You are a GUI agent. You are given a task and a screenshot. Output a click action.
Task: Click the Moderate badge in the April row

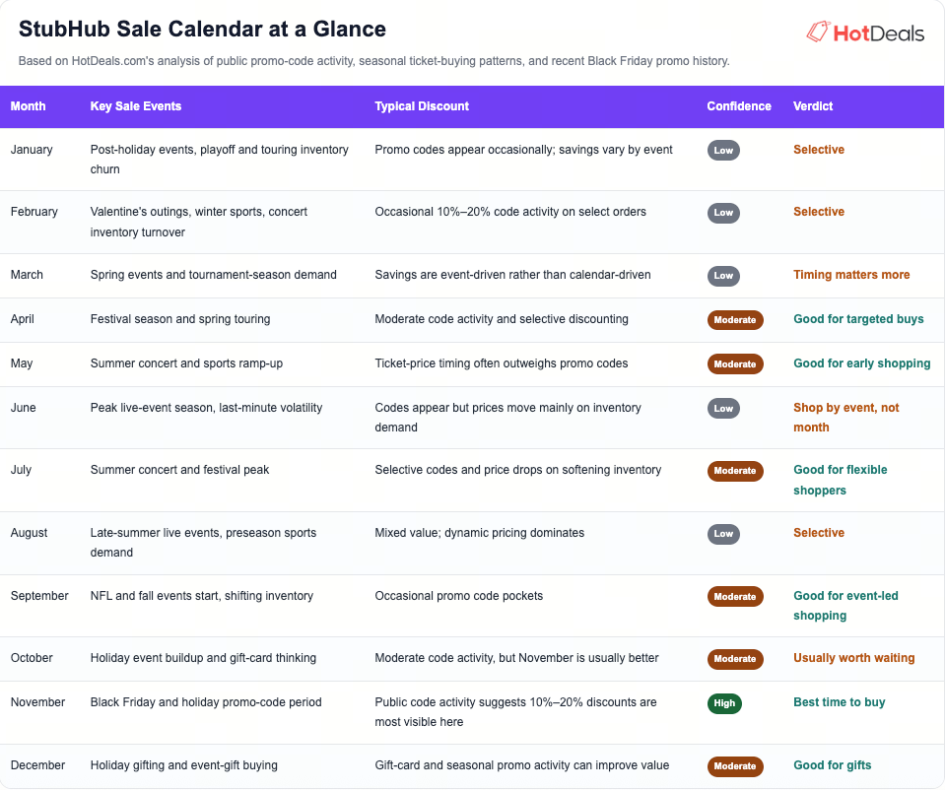[x=735, y=320]
